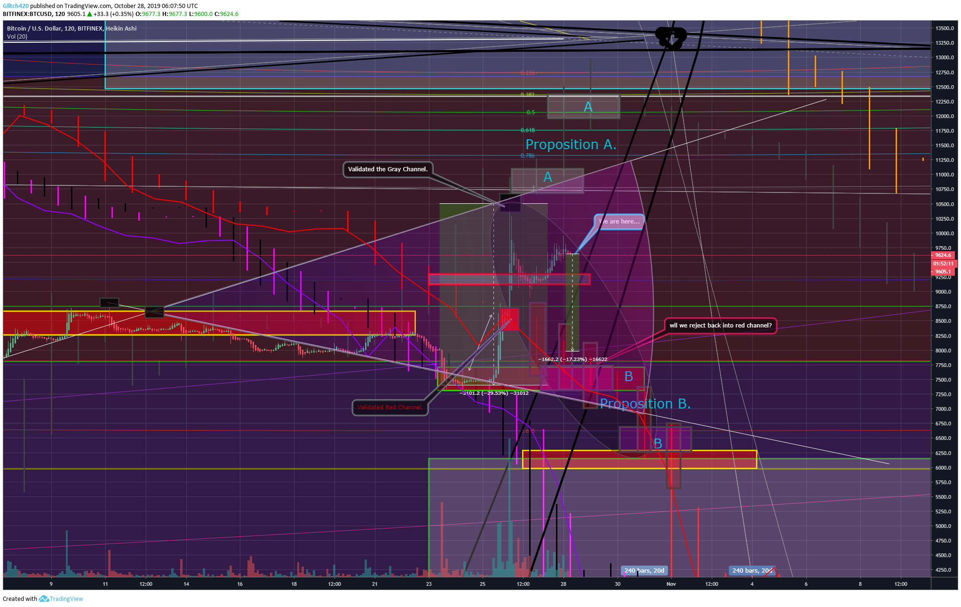The height and width of the screenshot is (607, 961).
Task: Open the TradingView link at bottom
Action: (66, 599)
